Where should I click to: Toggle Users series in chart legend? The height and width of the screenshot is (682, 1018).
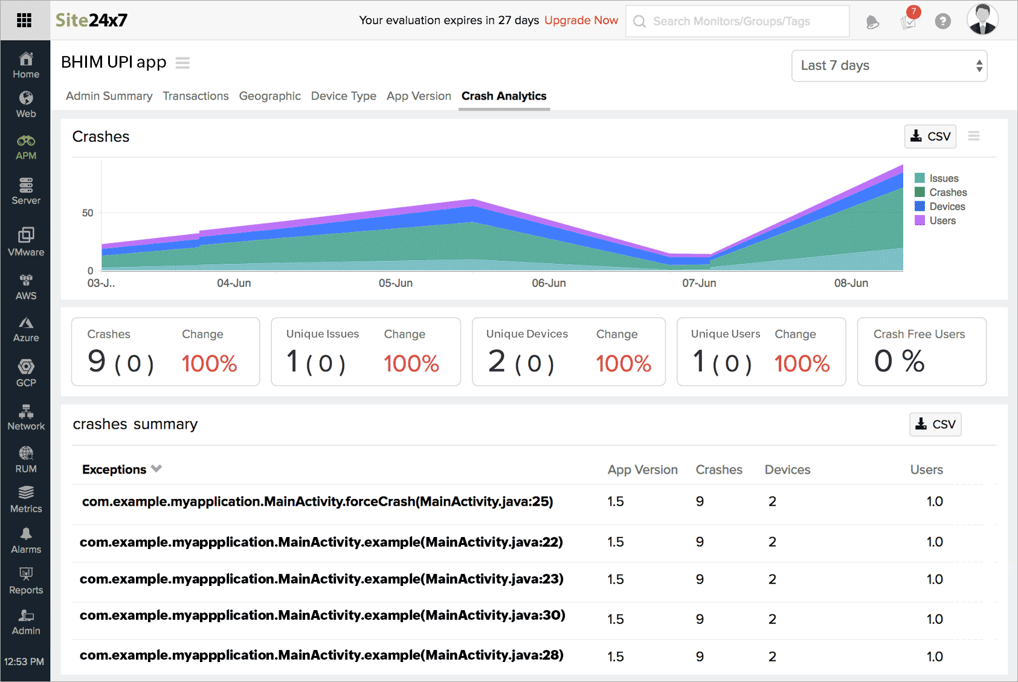941,220
